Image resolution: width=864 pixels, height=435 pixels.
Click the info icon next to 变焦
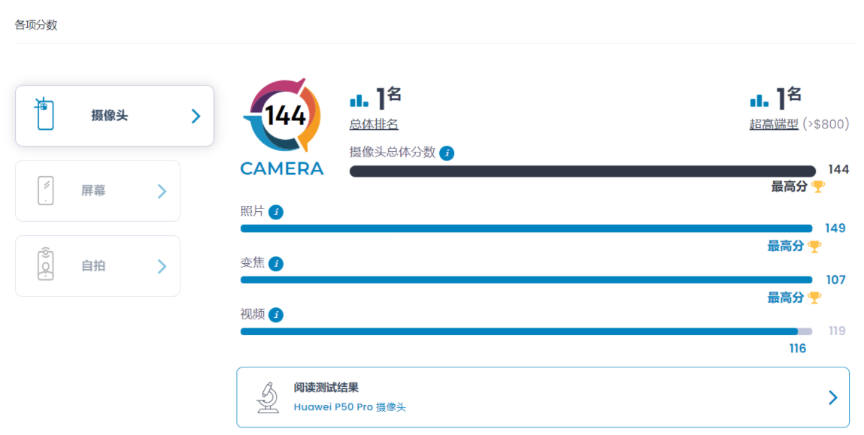(x=276, y=264)
